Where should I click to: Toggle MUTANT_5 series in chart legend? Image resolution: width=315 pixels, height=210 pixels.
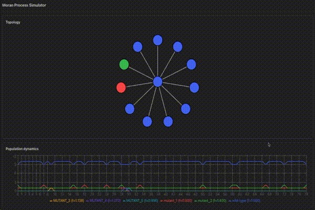coord(140,201)
